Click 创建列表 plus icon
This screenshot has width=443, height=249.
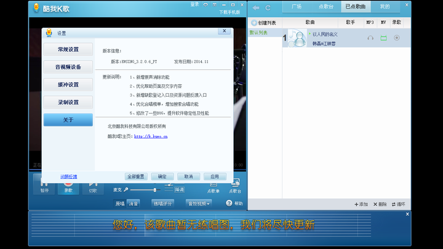coord(254,23)
